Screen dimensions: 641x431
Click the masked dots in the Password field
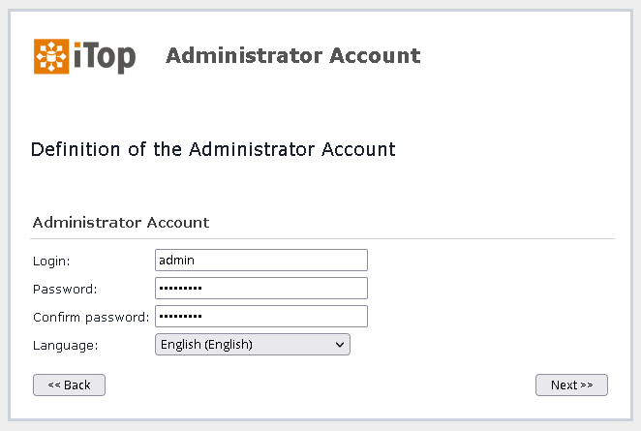(x=180, y=289)
